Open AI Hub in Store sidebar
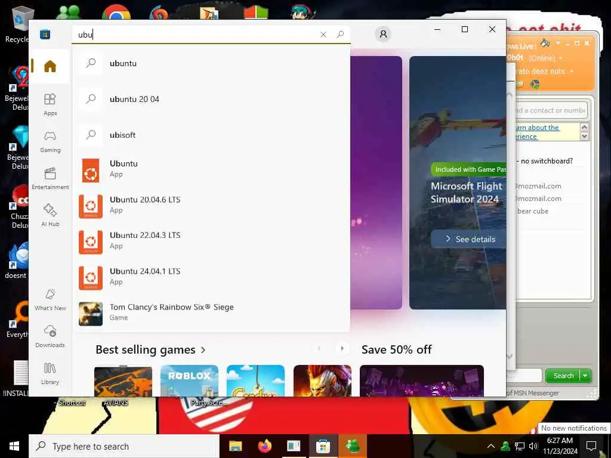This screenshot has width=611, height=458. pos(50,215)
